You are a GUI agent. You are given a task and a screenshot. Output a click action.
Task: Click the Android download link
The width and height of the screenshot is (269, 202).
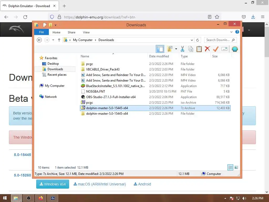coord(142,184)
